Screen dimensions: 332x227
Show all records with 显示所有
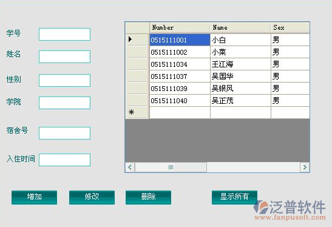(x=234, y=197)
